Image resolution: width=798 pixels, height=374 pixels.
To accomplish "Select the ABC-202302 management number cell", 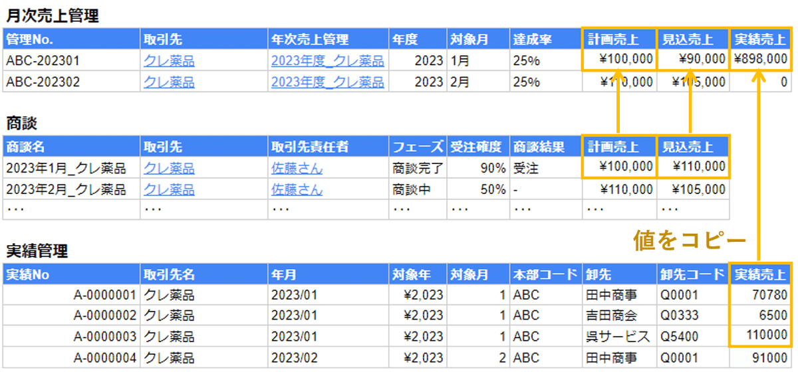I will click(x=72, y=82).
